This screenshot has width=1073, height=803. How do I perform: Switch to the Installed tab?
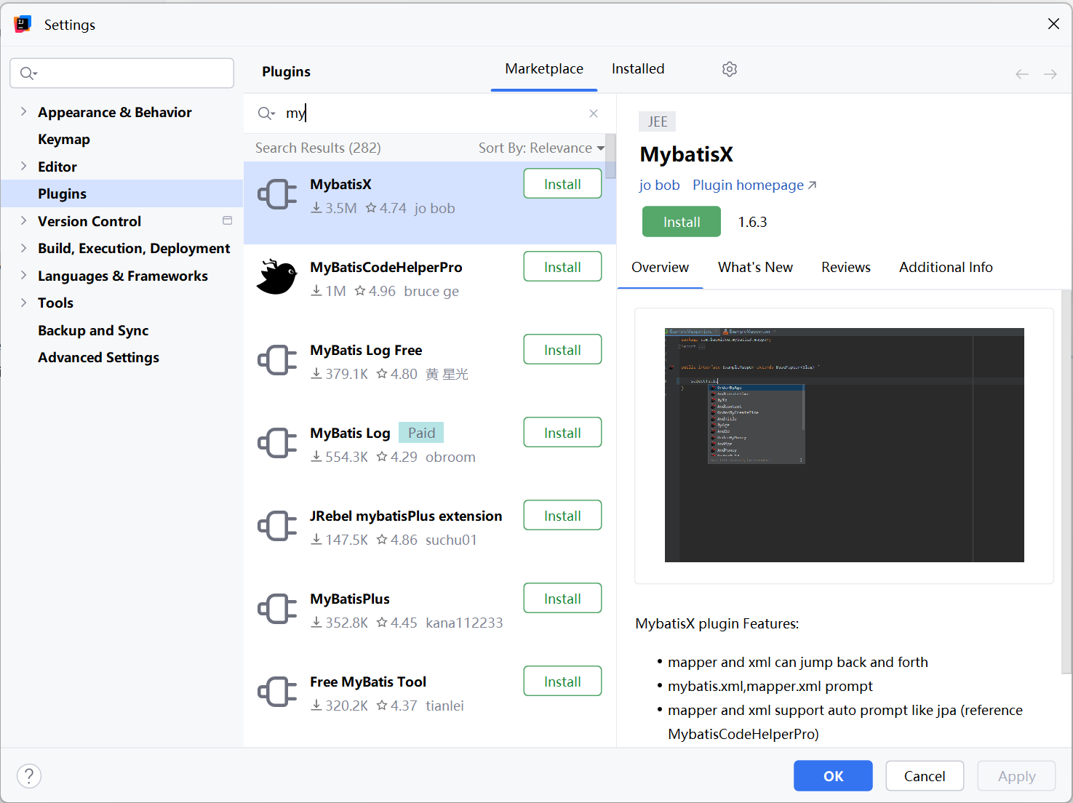tap(638, 69)
